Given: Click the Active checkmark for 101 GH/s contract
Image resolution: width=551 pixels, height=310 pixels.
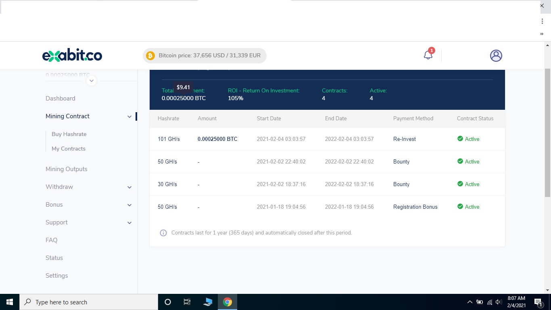Looking at the screenshot, I should pos(460,139).
